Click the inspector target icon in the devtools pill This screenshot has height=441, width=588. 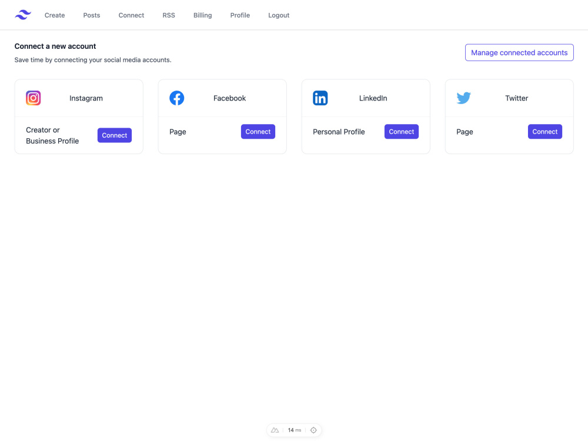tap(313, 430)
